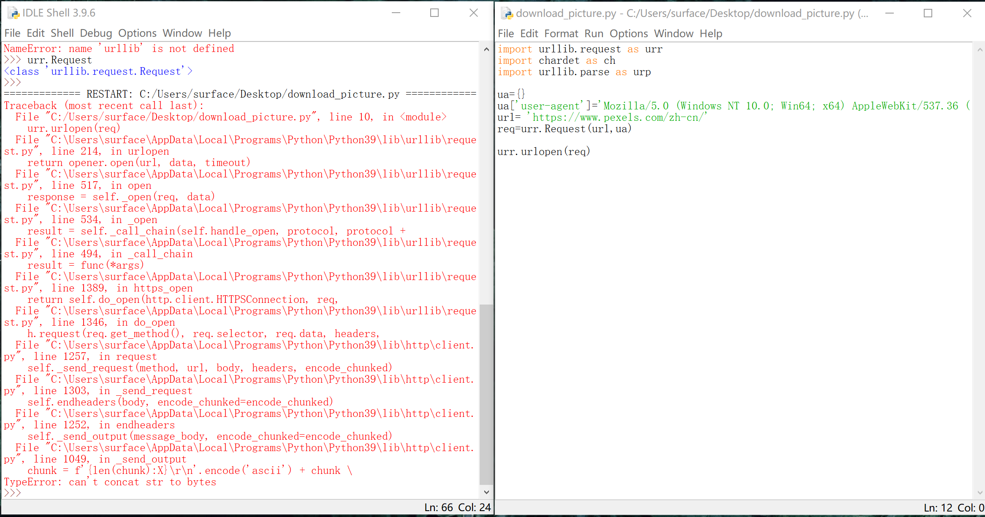Maximize the download_picture.py editor window
985x517 pixels.
pyautogui.click(x=928, y=14)
